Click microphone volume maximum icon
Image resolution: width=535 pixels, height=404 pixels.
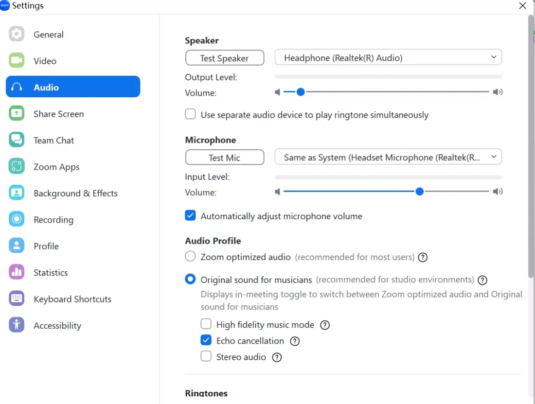click(x=498, y=191)
